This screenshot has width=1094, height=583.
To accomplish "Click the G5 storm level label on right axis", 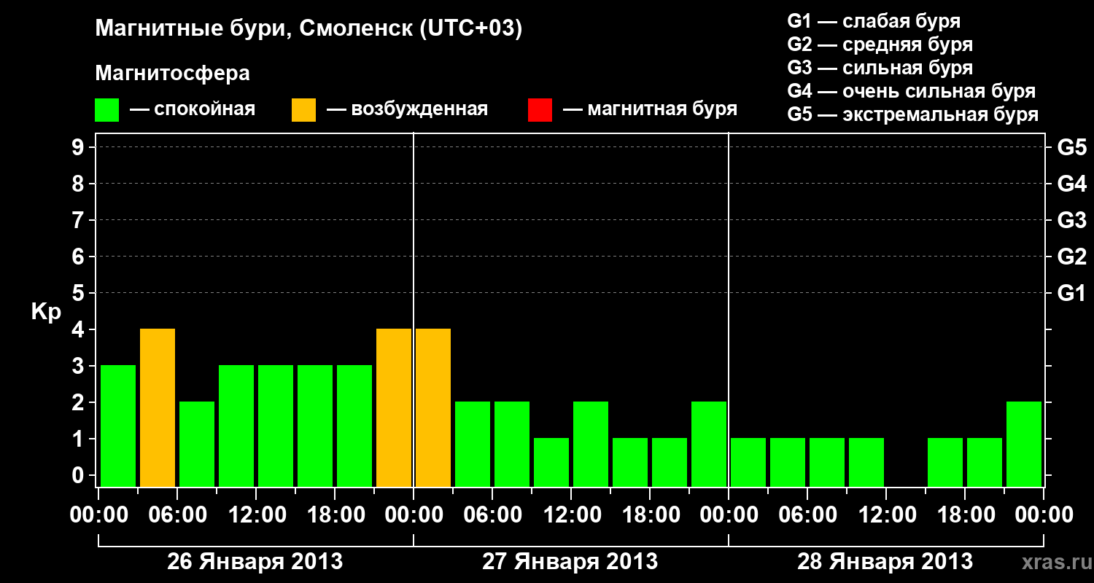I will point(1071,147).
